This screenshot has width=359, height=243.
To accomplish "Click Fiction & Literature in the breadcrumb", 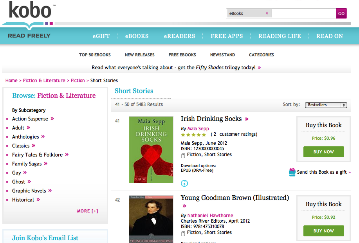I will pos(44,81).
